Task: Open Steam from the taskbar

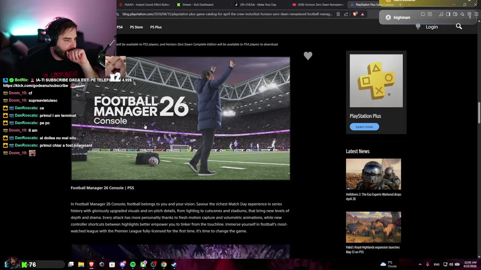Action: coord(174,264)
